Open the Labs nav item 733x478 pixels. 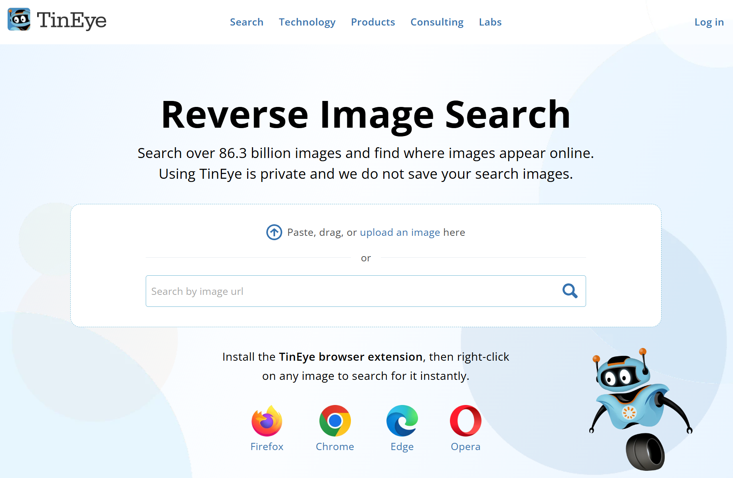[x=490, y=22]
